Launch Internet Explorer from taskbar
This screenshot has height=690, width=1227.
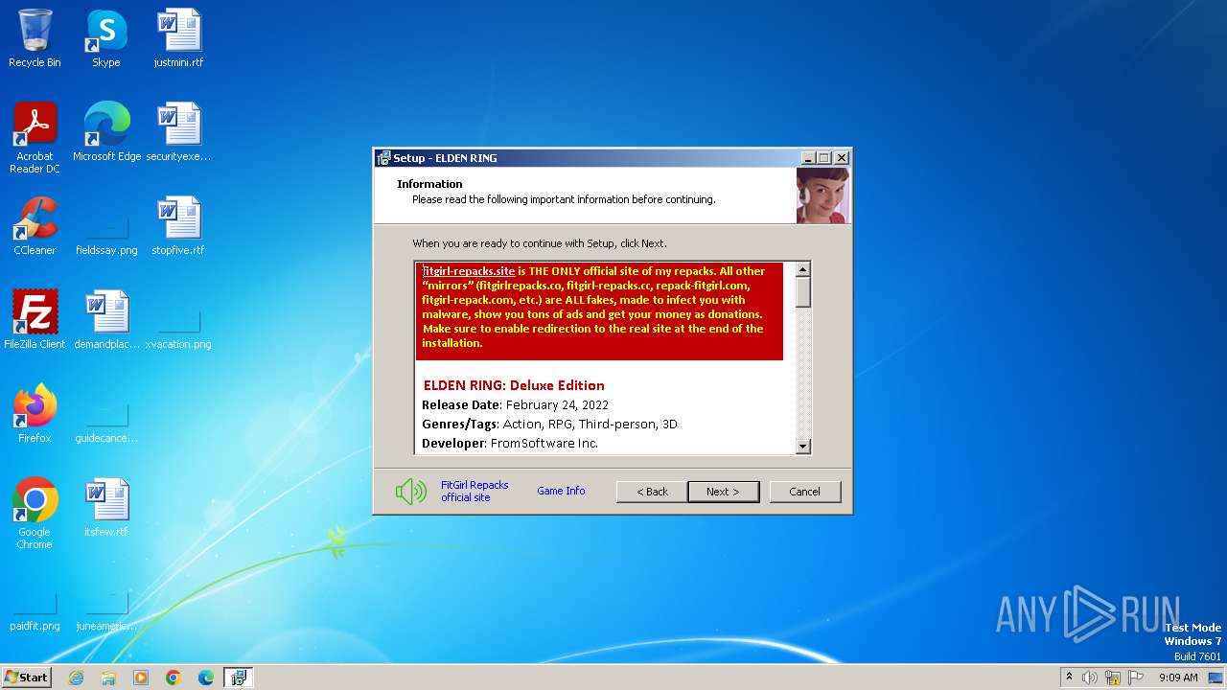(77, 678)
